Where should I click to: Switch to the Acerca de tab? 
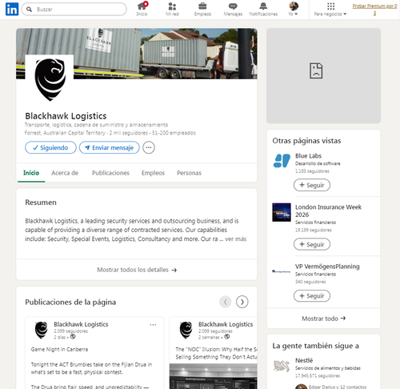[x=65, y=173]
